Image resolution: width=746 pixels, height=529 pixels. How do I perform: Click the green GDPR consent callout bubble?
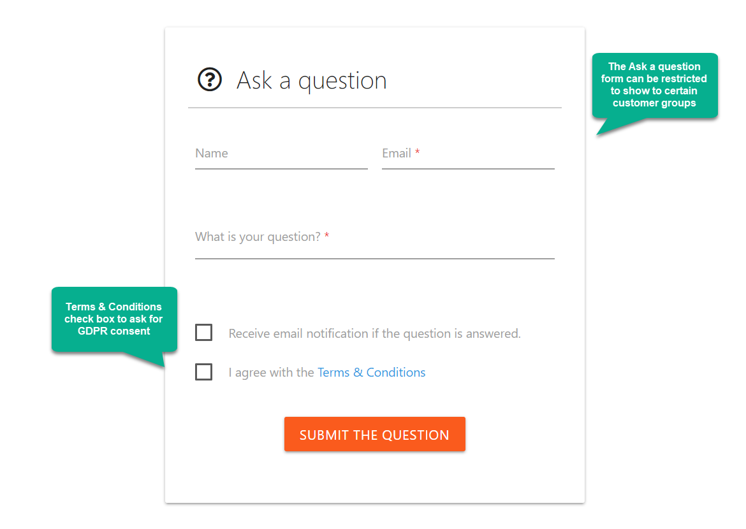[114, 319]
